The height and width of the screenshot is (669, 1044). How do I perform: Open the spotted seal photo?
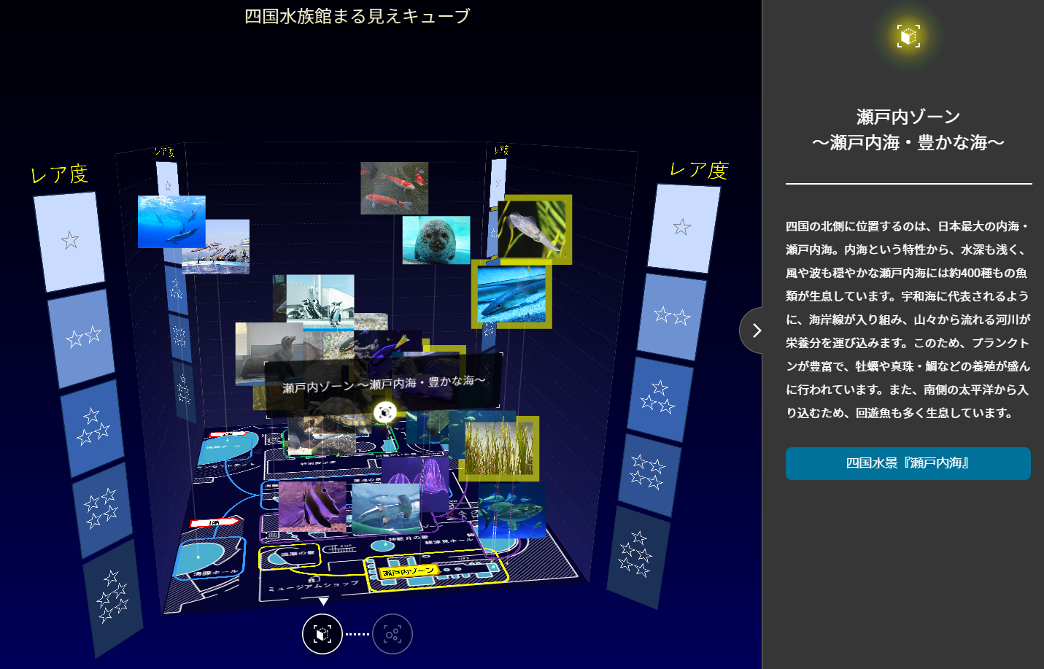[x=436, y=239]
